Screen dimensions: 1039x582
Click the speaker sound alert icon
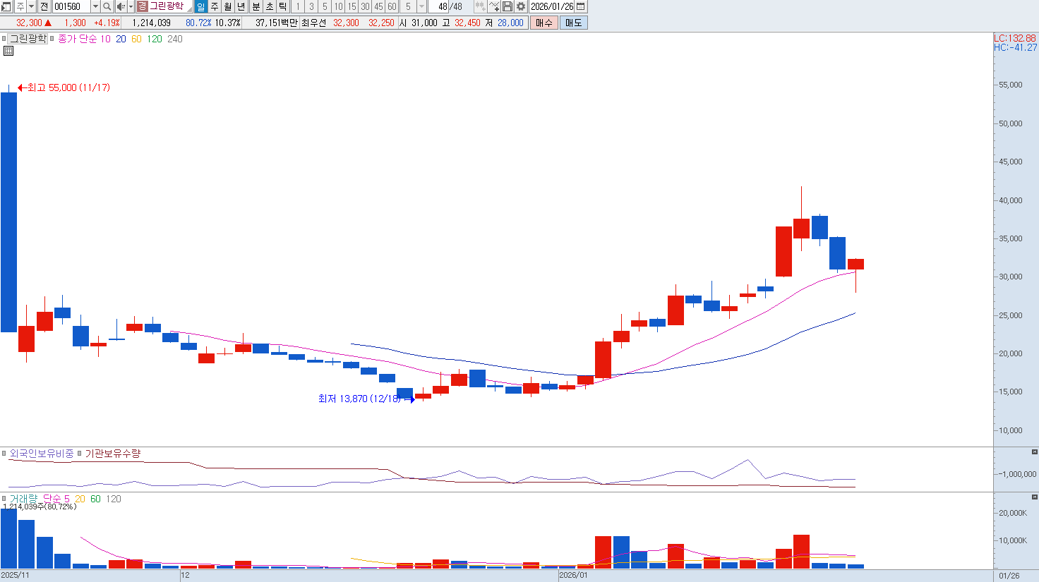(120, 6)
